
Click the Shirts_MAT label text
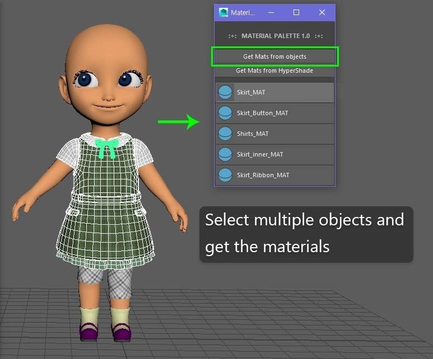click(x=253, y=134)
